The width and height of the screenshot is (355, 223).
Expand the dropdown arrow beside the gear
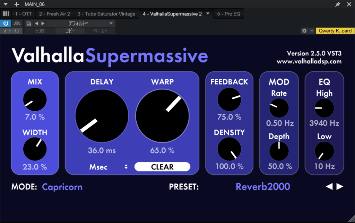pyautogui.click(x=312, y=31)
